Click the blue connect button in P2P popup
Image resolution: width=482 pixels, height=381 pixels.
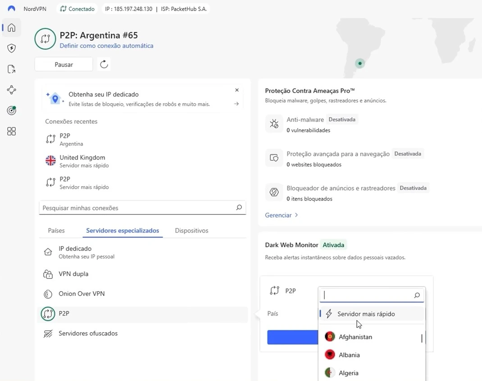pyautogui.click(x=293, y=337)
